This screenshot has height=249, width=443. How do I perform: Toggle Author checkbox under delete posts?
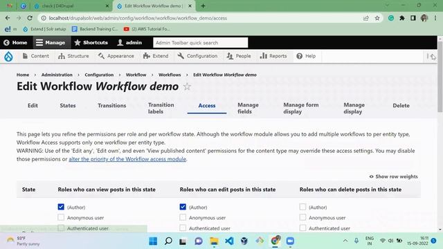(x=302, y=207)
